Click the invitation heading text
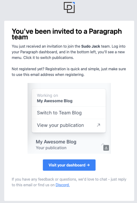Viewport: 137px width, 203px height. 67,34
